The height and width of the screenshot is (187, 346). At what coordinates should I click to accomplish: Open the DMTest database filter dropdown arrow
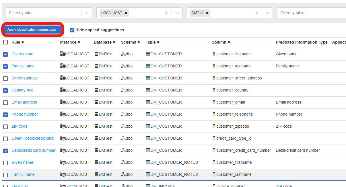267,13
